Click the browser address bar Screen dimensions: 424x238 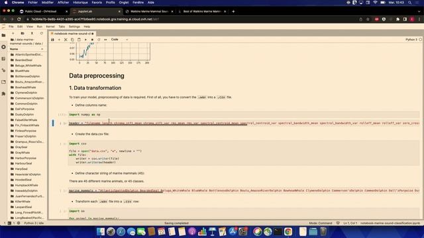[x=189, y=19]
